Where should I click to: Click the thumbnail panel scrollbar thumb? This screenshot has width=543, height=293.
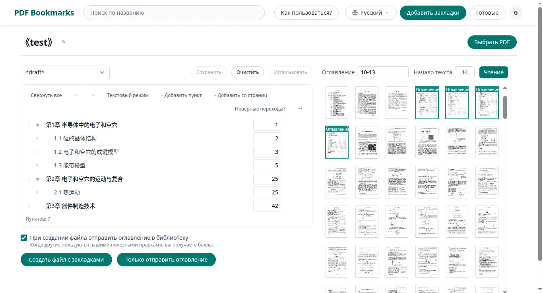[505, 107]
